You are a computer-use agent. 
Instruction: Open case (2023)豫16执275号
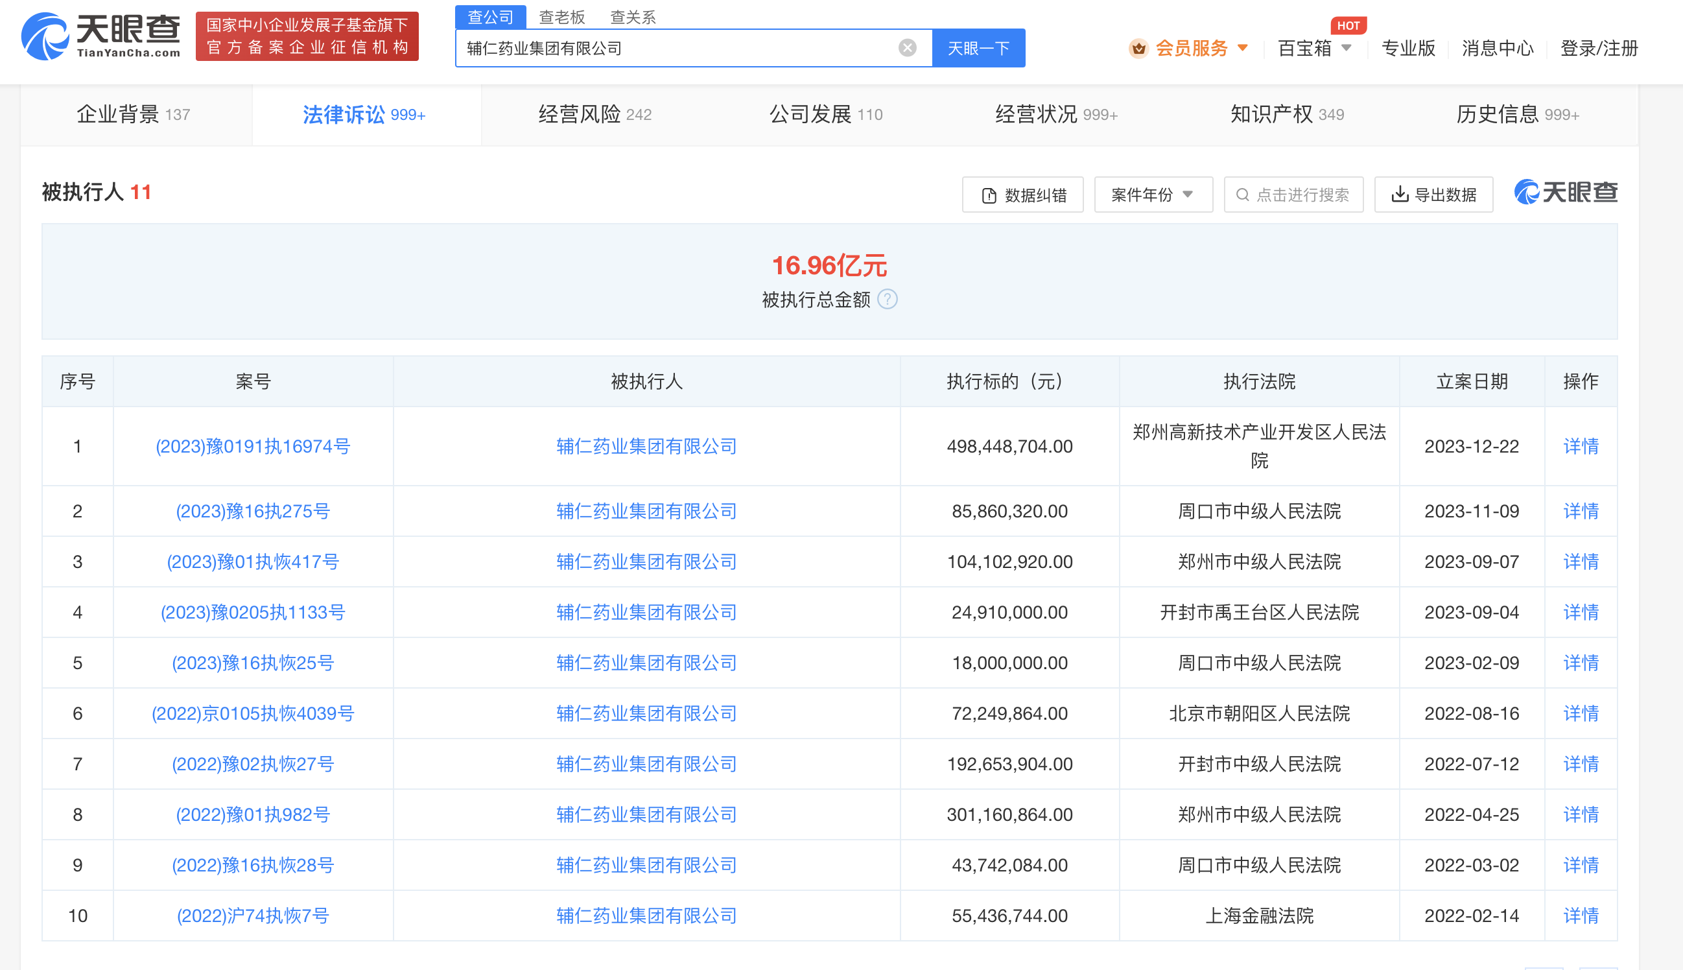[253, 511]
